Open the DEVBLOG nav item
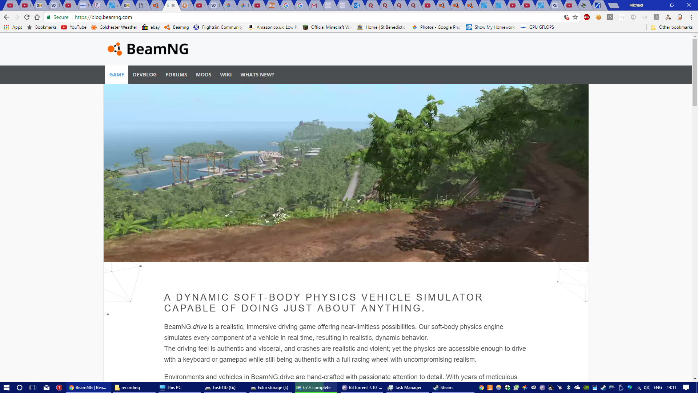The image size is (698, 393). pos(145,75)
